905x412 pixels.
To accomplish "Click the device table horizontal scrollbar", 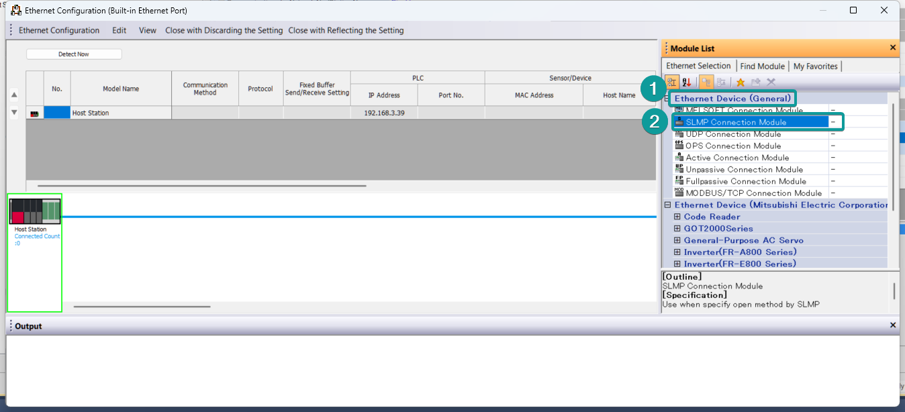I will [202, 185].
